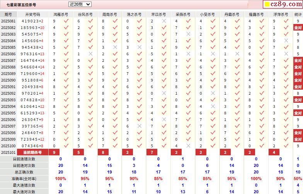
Task: Click the 周南杀号 red checkmark in row 2025100
Action: [x=115, y=146]
